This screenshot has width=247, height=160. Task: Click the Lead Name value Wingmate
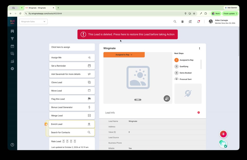133,121
